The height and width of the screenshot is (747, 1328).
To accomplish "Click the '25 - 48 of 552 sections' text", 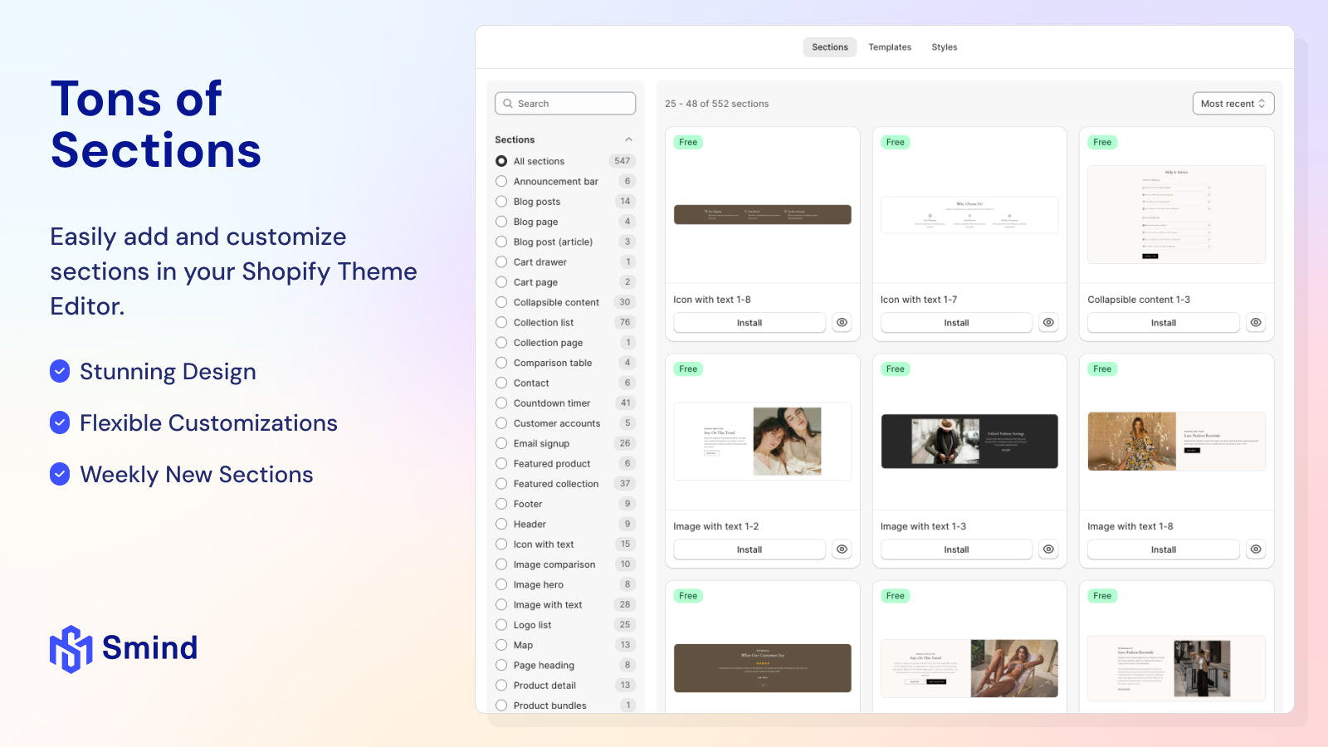I will [716, 104].
